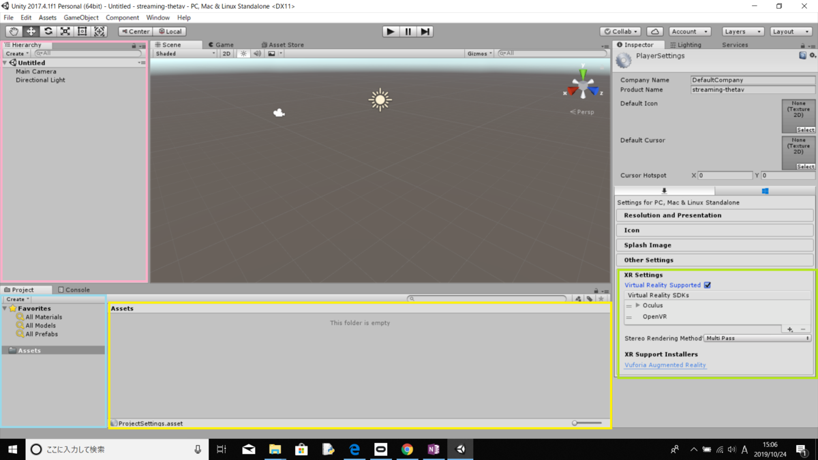Open the Vuforia Augmented Reality link

(x=665, y=365)
